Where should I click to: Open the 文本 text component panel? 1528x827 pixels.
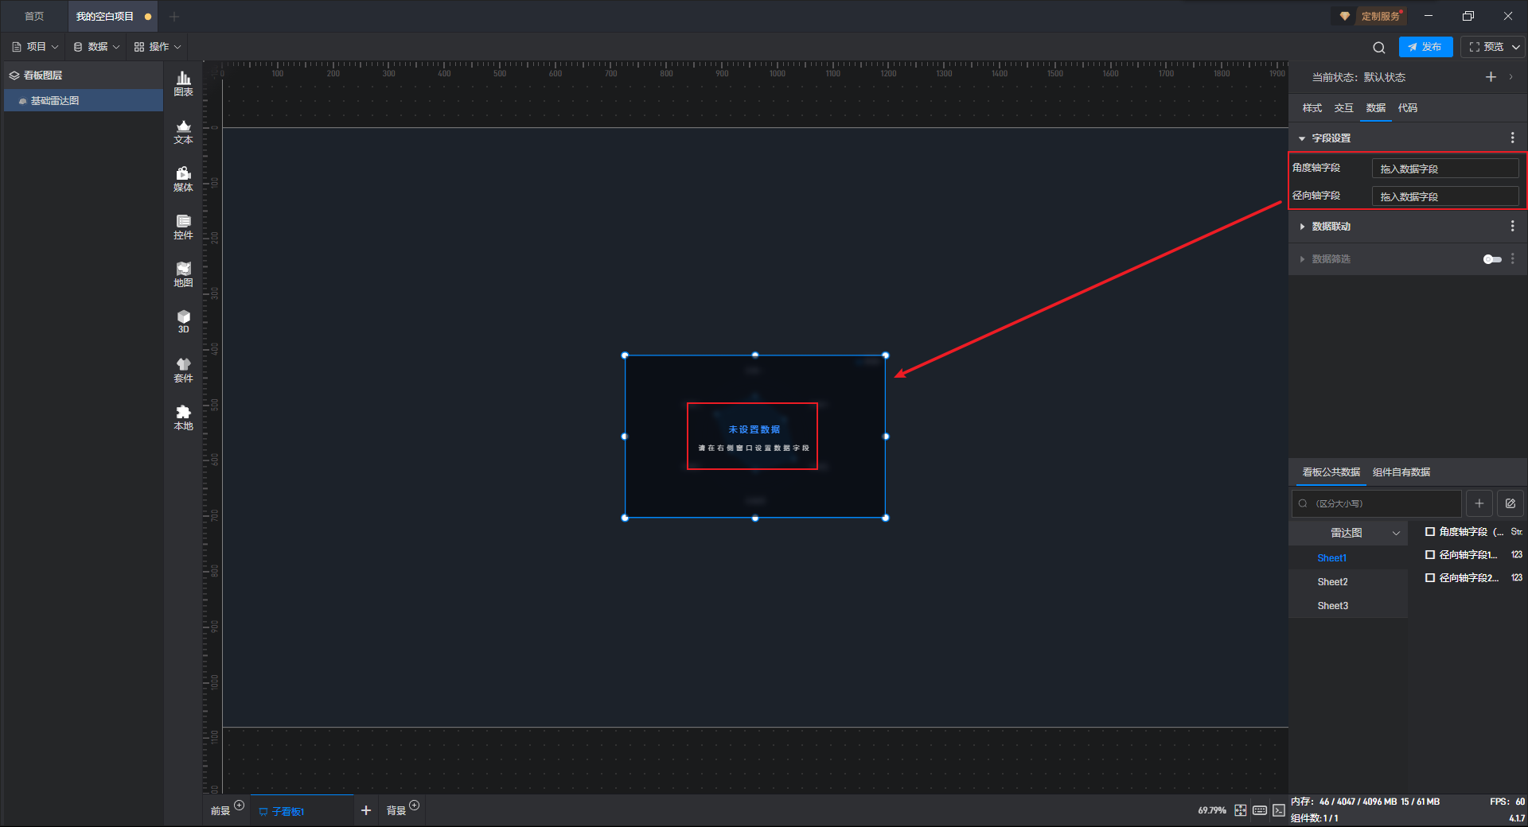point(183,131)
